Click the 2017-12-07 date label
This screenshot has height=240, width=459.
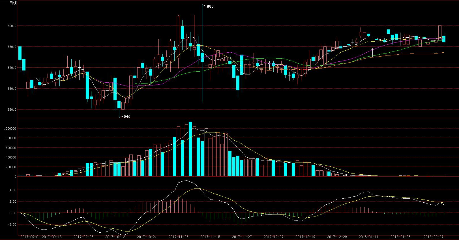click(273, 237)
